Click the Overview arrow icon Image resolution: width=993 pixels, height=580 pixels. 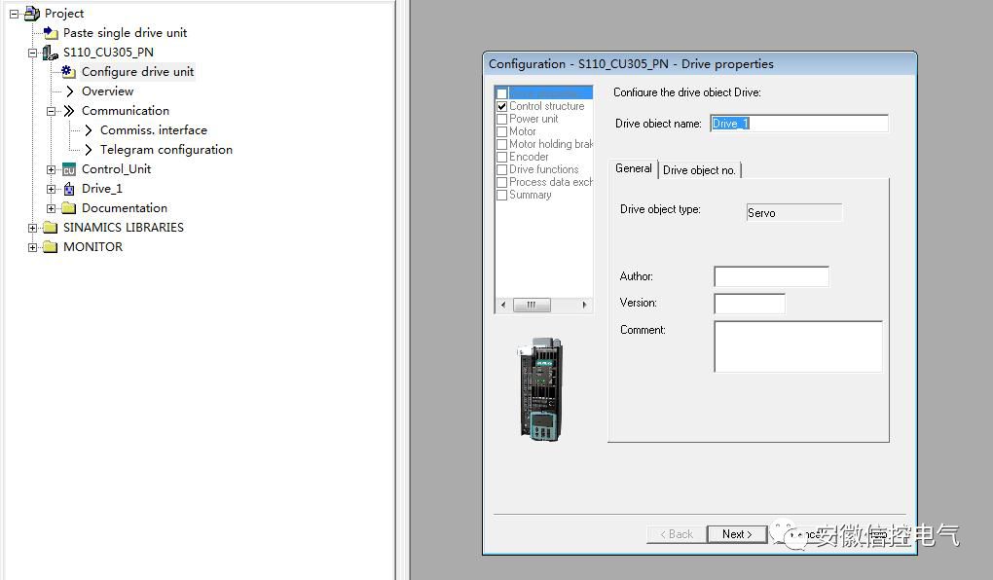click(70, 91)
